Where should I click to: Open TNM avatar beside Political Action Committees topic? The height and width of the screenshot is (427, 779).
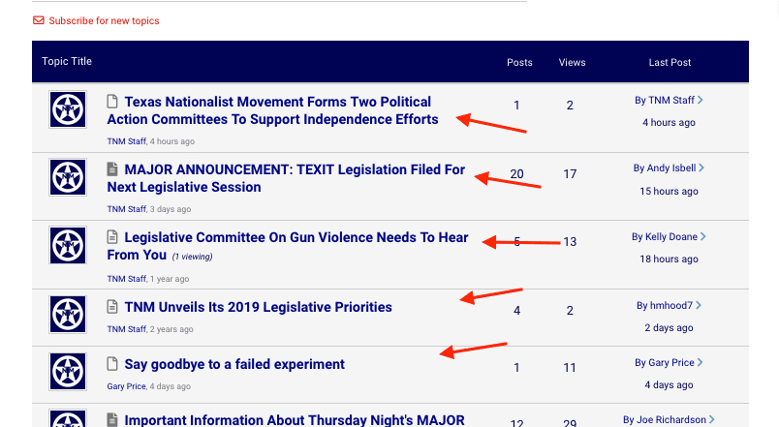(68, 109)
